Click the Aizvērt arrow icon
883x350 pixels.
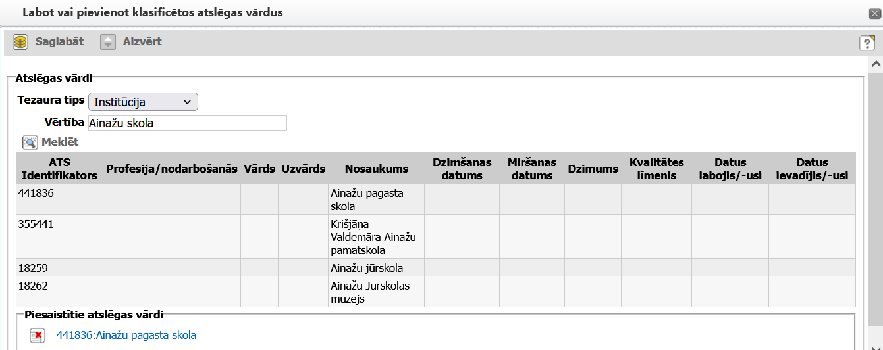point(108,42)
